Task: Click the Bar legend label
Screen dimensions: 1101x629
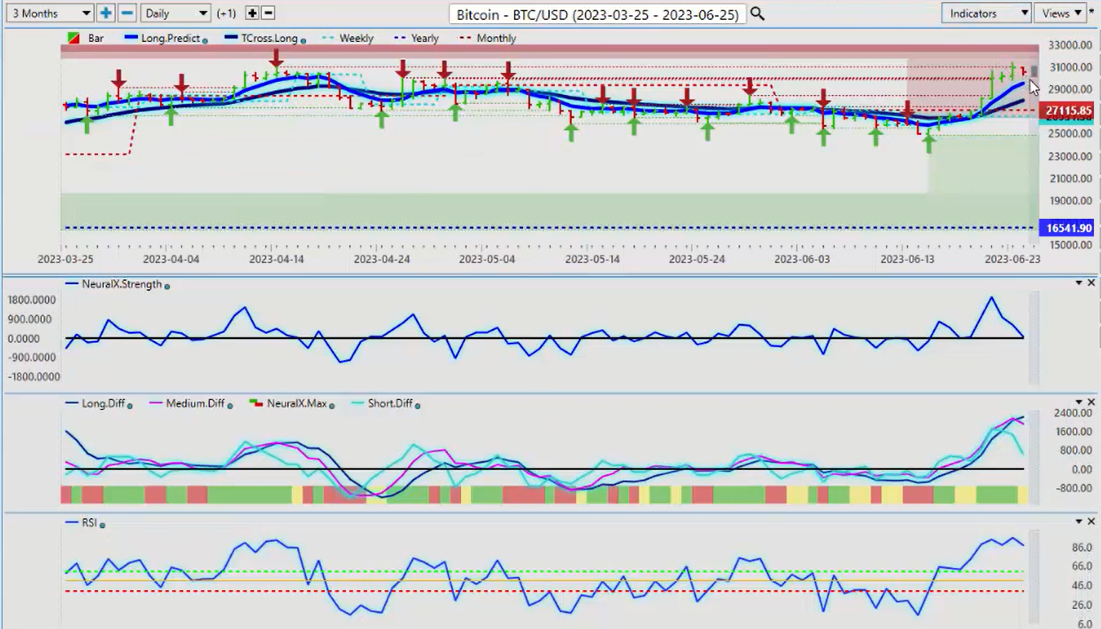Action: coord(96,38)
